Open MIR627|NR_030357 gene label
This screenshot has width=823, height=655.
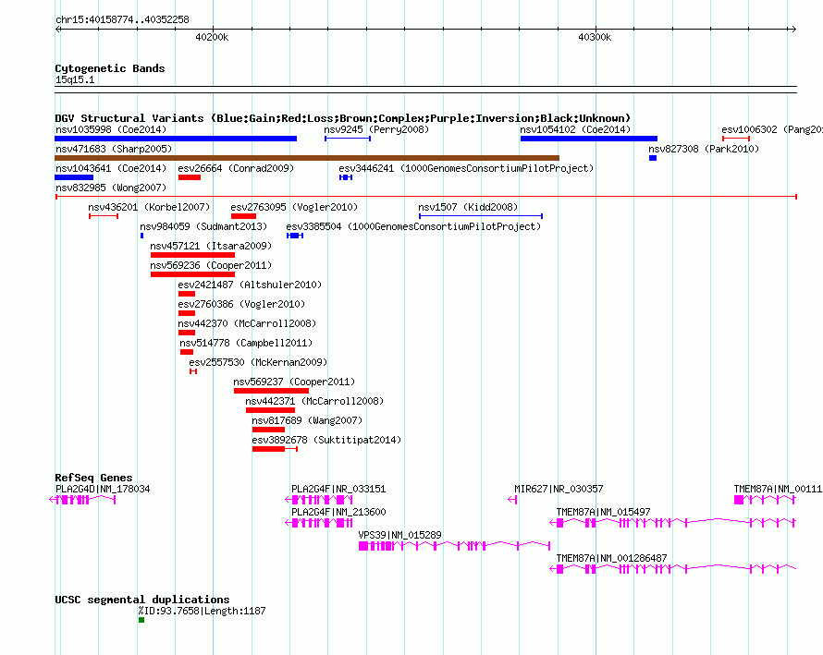pos(559,490)
